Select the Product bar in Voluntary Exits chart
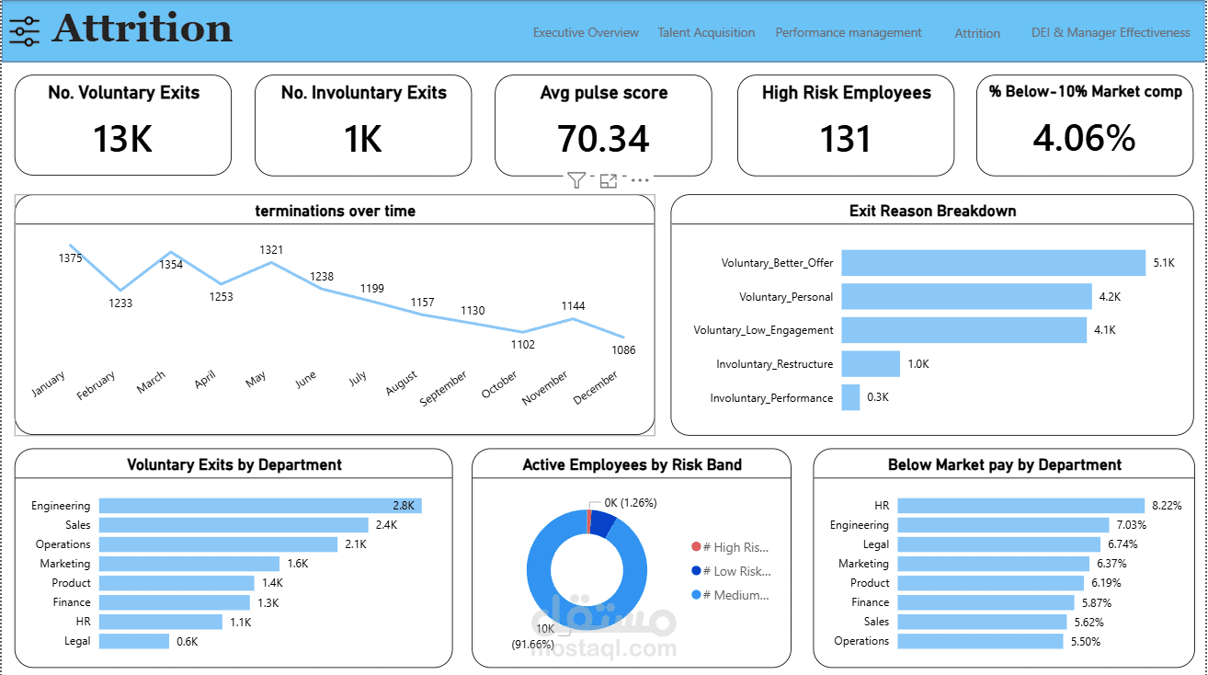 [177, 583]
